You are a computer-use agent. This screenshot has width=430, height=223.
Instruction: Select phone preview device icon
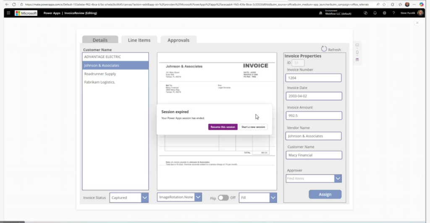tap(357, 52)
